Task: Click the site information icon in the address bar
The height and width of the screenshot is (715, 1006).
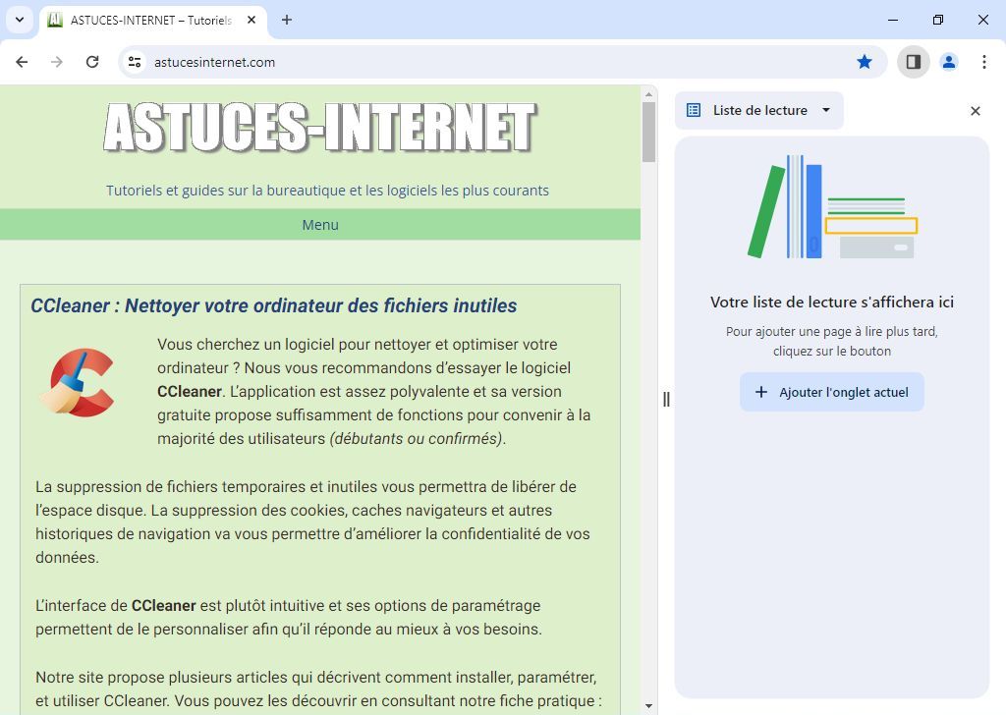Action: pyautogui.click(x=133, y=61)
